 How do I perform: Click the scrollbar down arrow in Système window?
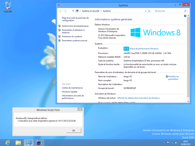click(x=188, y=101)
